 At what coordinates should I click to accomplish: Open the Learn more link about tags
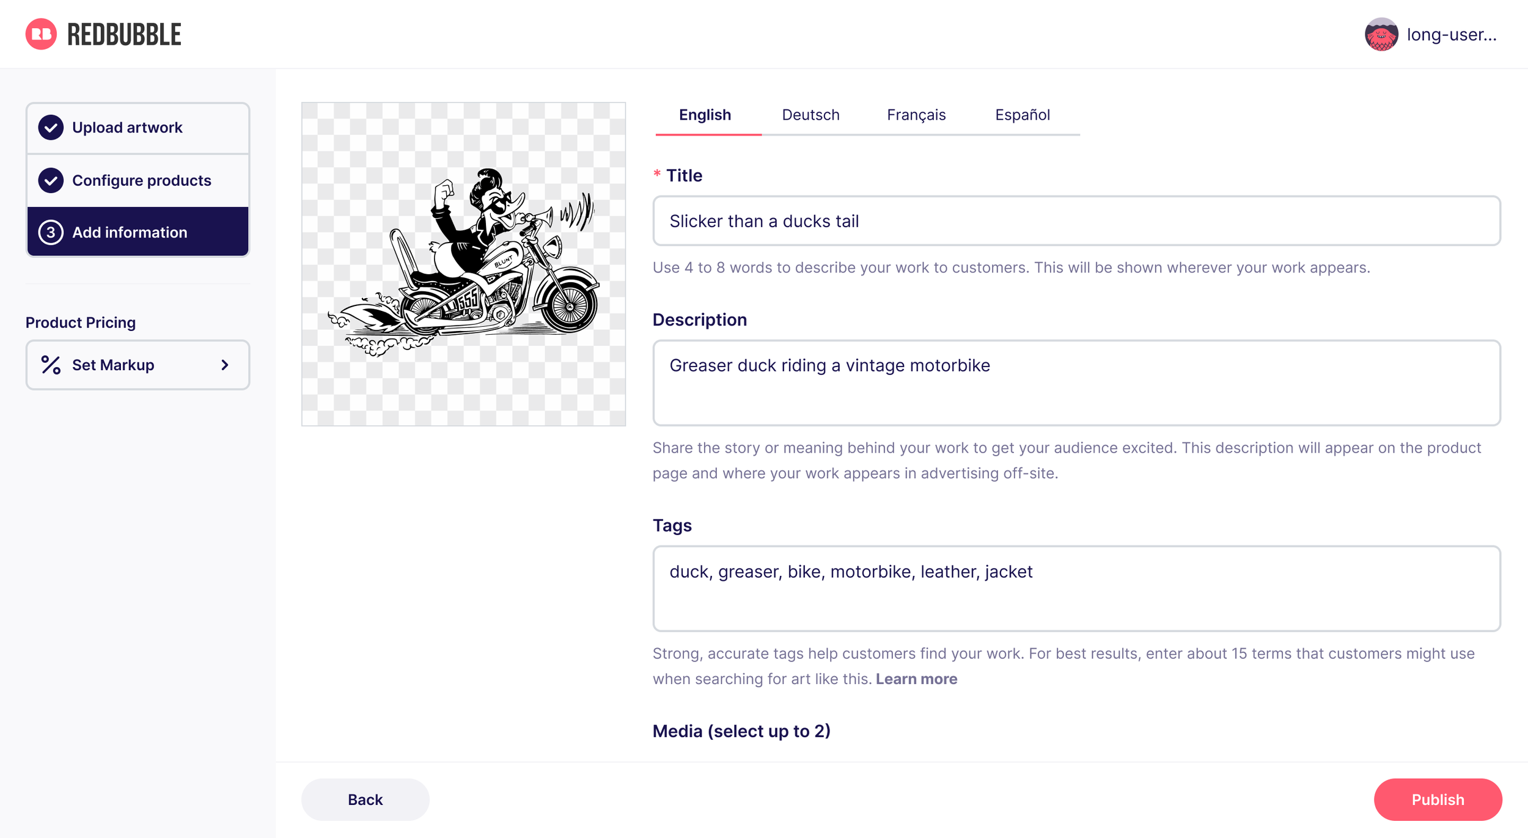(x=916, y=679)
